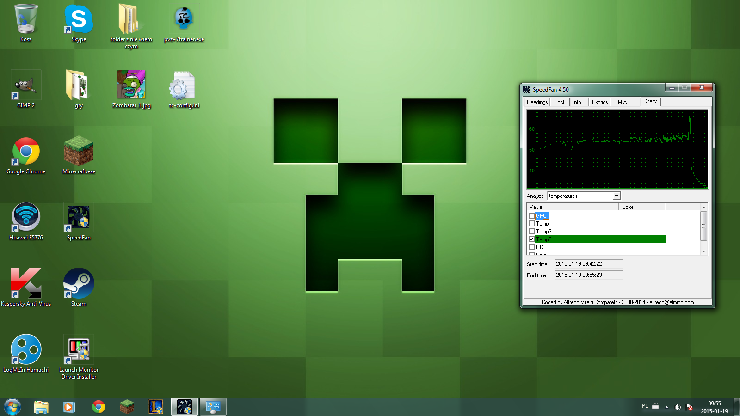The image size is (740, 416).
Task: Select the SpeedFan desktop shortcut
Action: point(79,221)
